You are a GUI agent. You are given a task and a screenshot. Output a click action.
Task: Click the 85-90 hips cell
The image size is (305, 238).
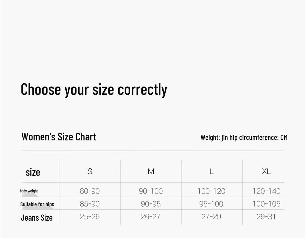coord(90,204)
